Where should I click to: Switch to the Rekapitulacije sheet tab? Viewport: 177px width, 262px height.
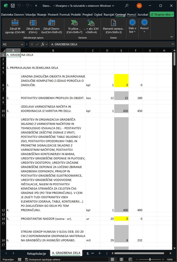point(36,253)
